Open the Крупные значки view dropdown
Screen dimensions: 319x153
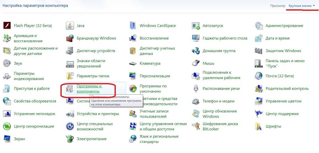(x=300, y=6)
